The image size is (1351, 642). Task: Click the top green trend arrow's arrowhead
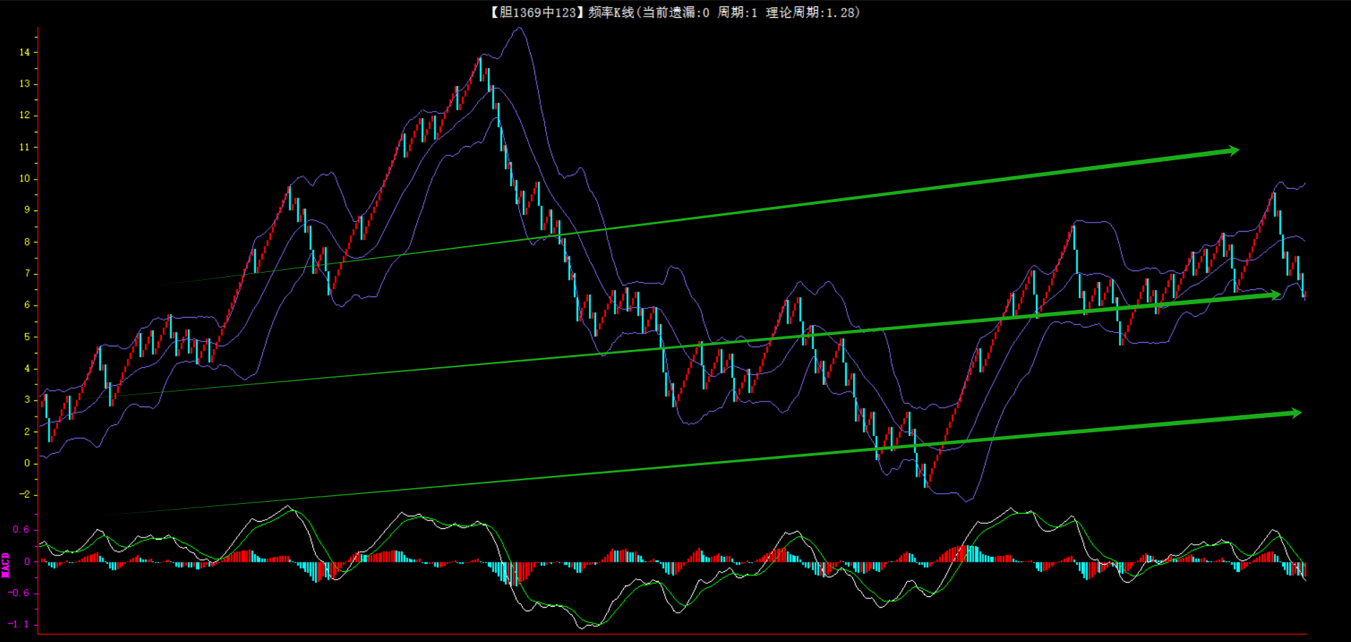1233,151
